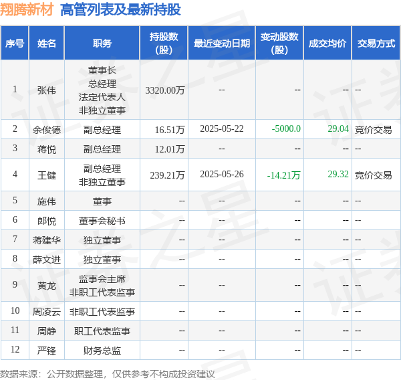Click 非职工代表监事 in 周凌云's row

(x=102, y=312)
